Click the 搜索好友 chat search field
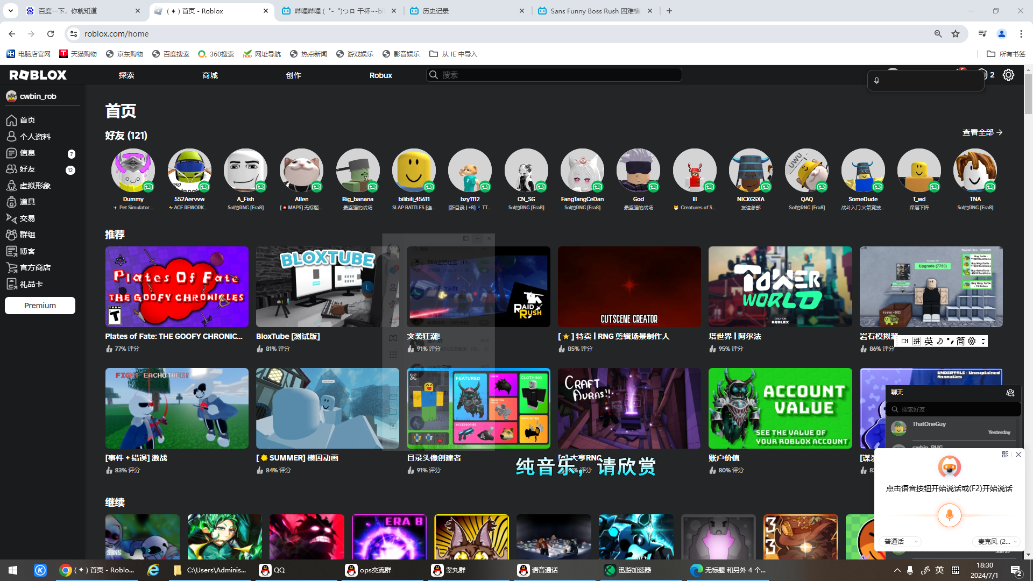 pos(953,409)
